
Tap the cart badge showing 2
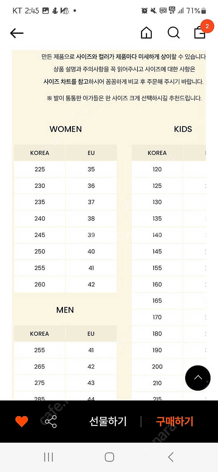(x=207, y=26)
